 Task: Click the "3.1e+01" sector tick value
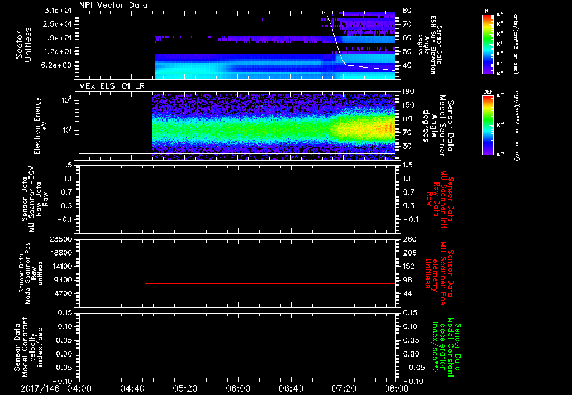coord(58,11)
